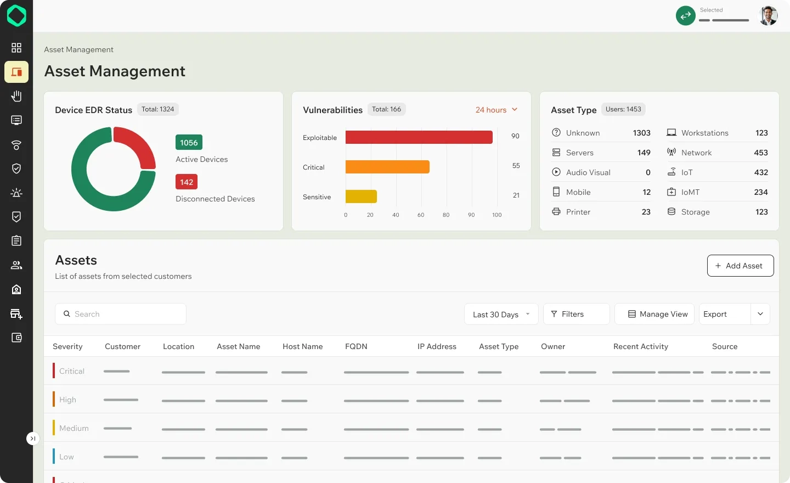Viewport: 790px width, 483px height.
Task: Sort by FQDN column header
Action: coord(356,346)
